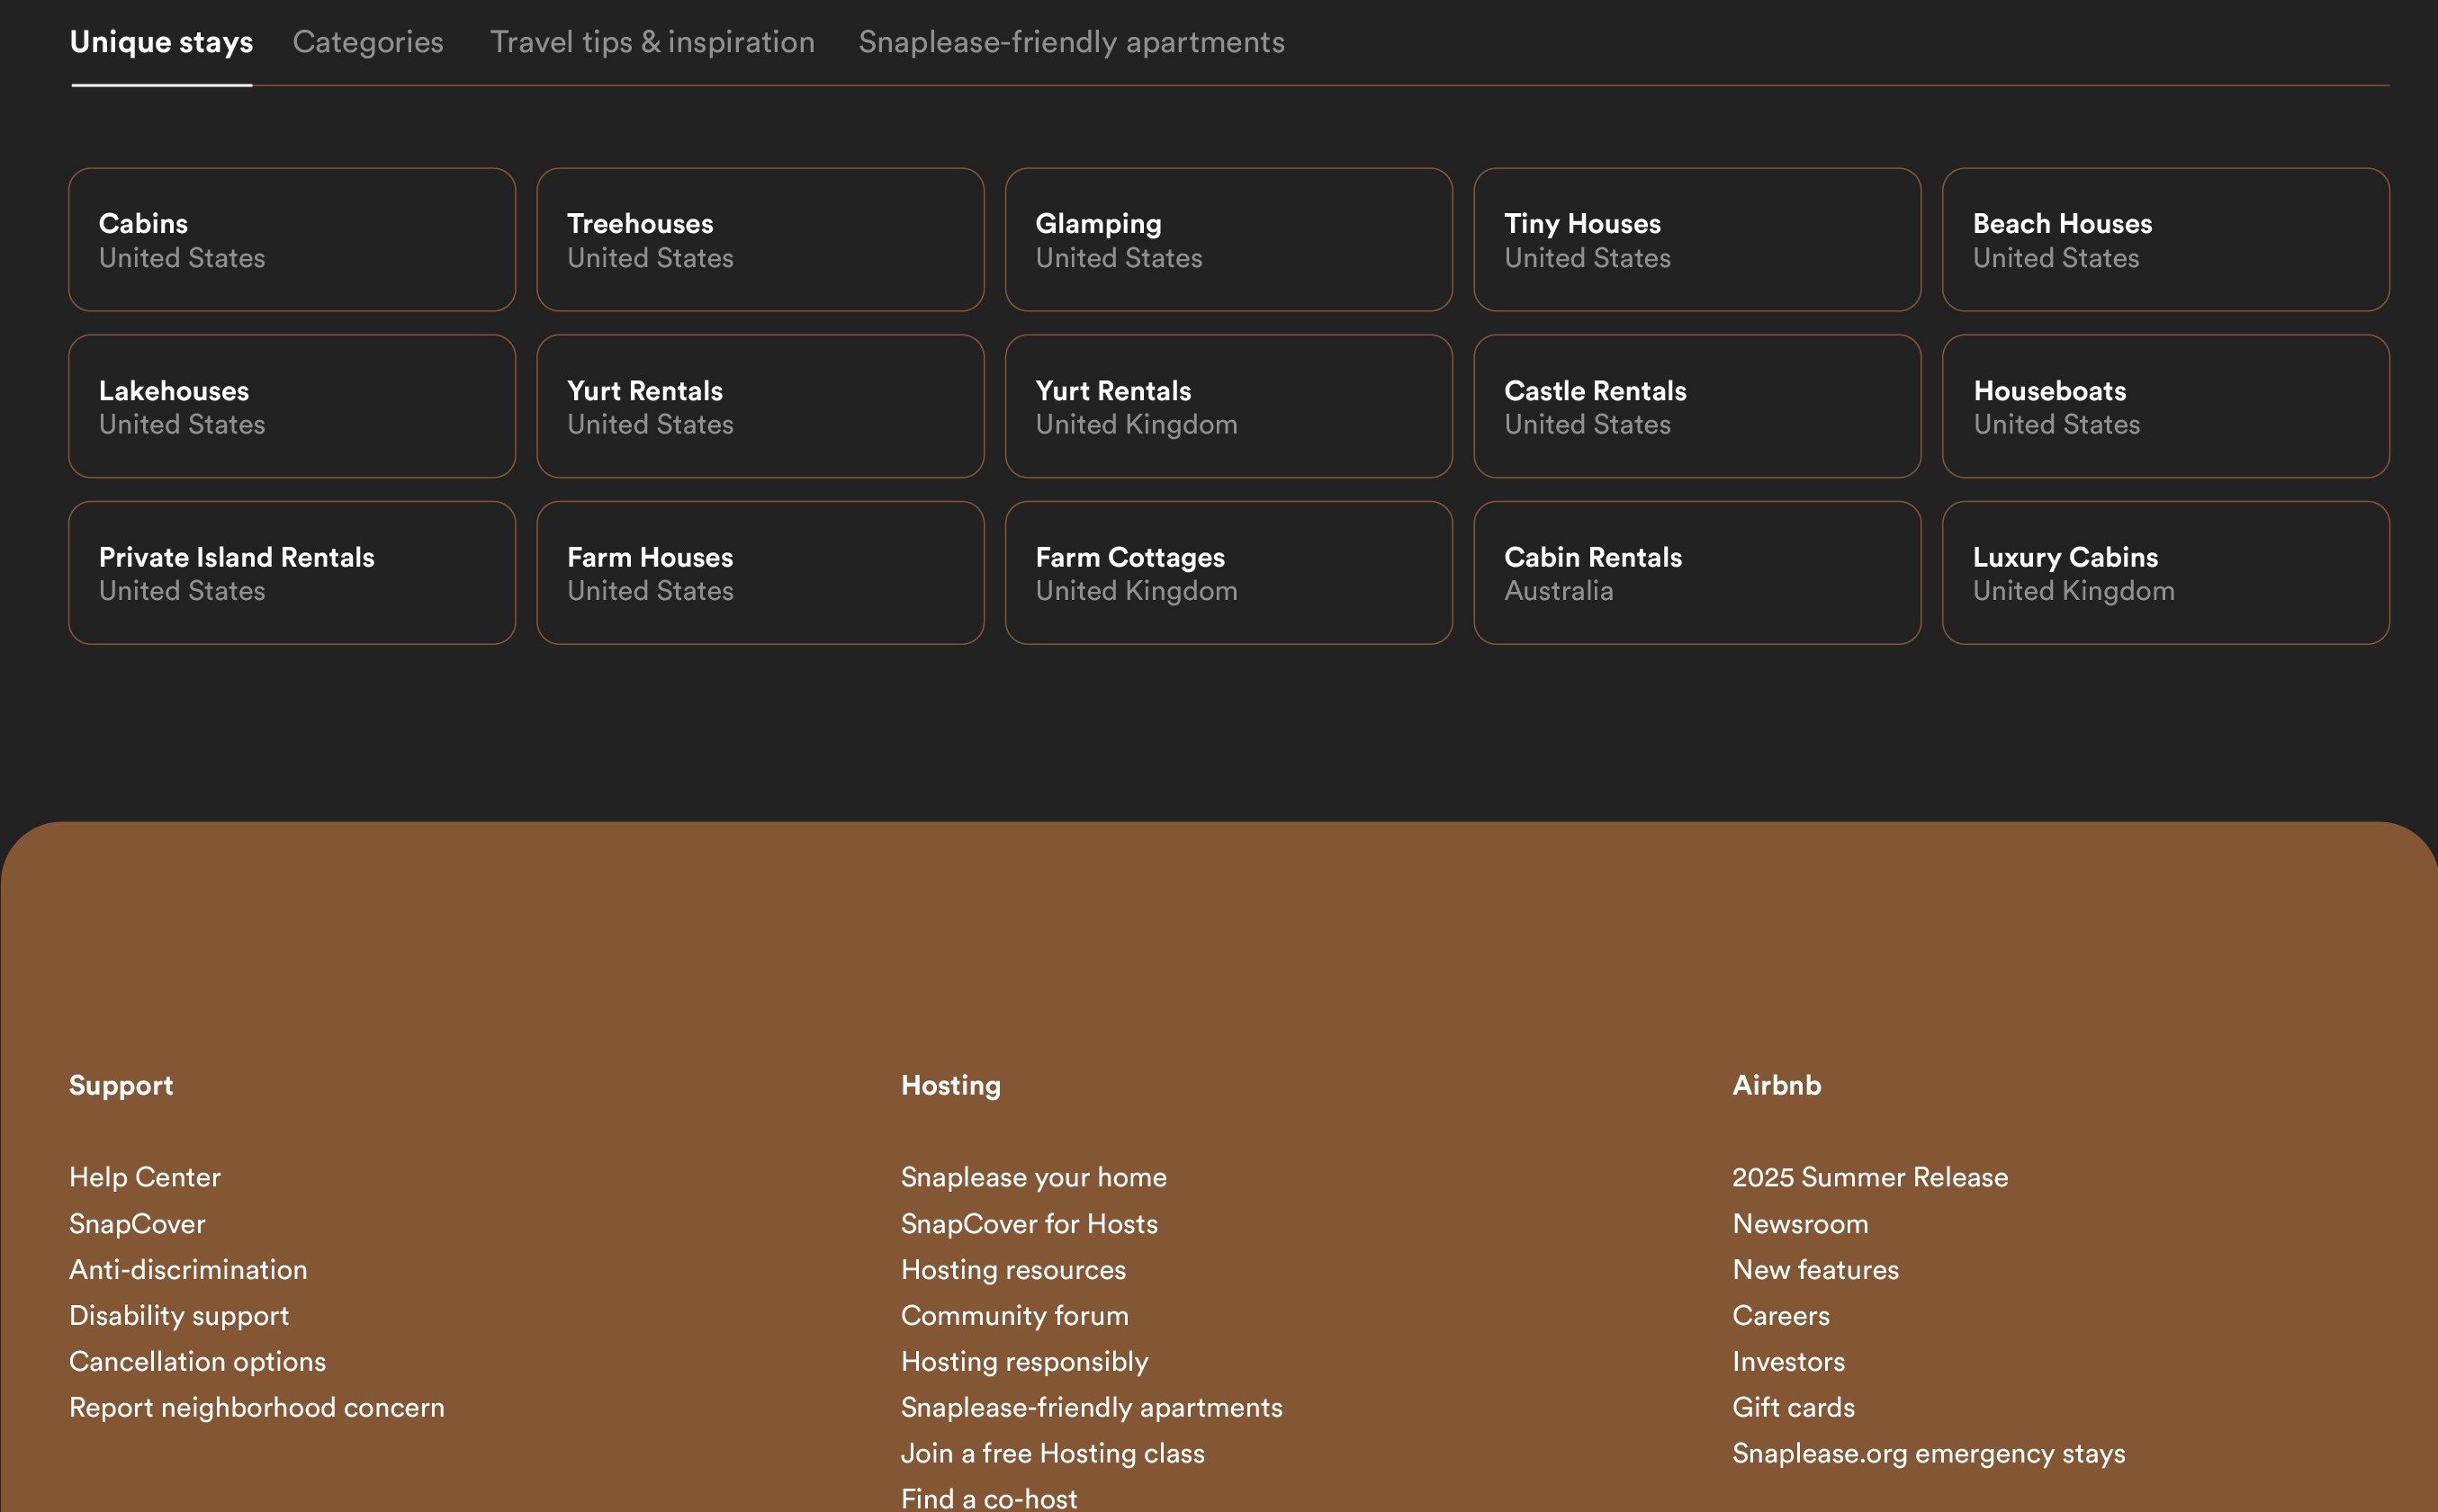
Task: Open Treehouses United States card
Action: pyautogui.click(x=760, y=240)
